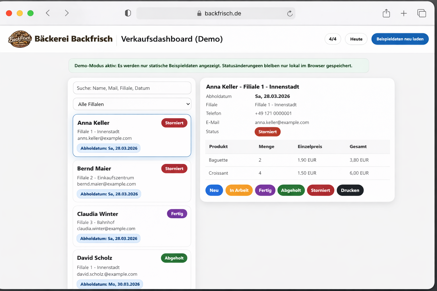Set order status to Neu
Screen dimensions: 437x291
click(x=214, y=190)
